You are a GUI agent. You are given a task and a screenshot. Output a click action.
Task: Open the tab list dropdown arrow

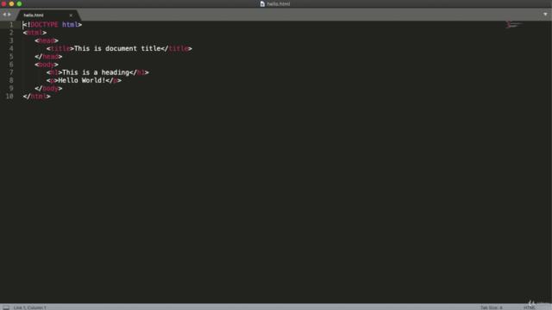[x=545, y=15]
